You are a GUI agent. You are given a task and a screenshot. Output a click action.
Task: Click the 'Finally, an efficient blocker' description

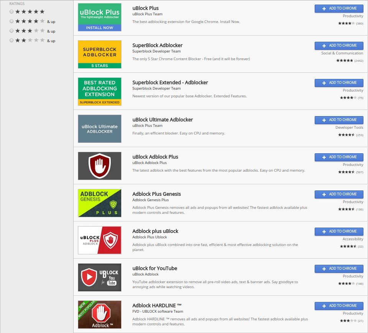point(179,133)
